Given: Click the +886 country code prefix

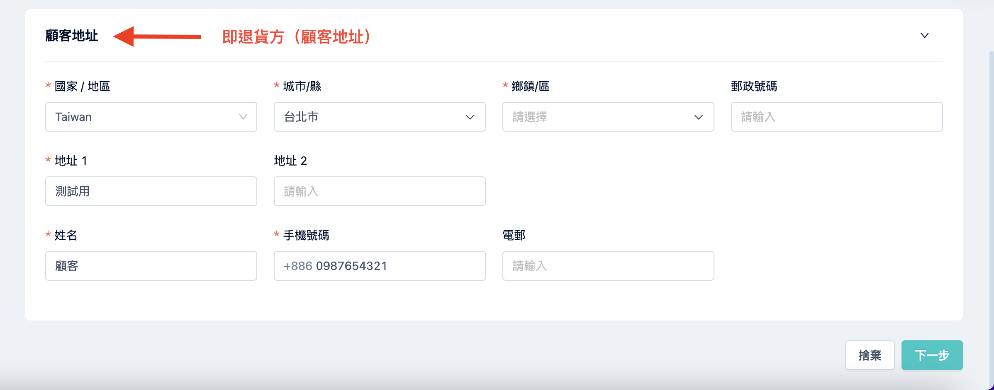Looking at the screenshot, I should pos(298,266).
